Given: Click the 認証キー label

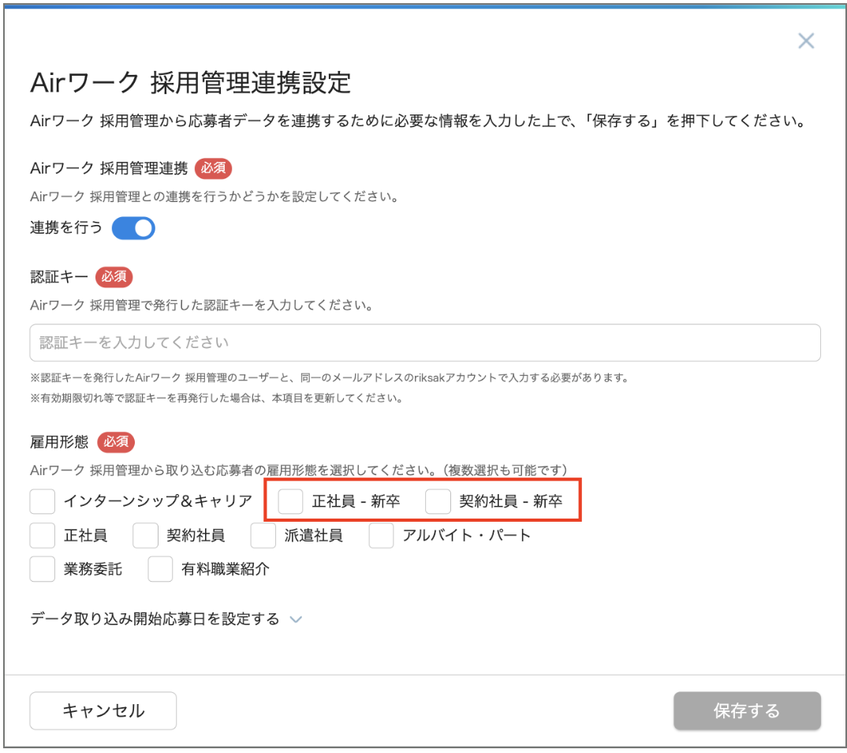Looking at the screenshot, I should tap(59, 277).
